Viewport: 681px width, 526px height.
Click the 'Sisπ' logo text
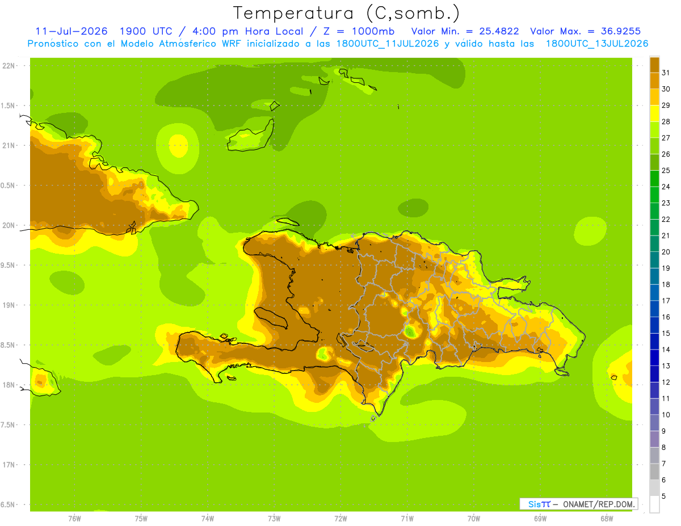click(x=539, y=504)
